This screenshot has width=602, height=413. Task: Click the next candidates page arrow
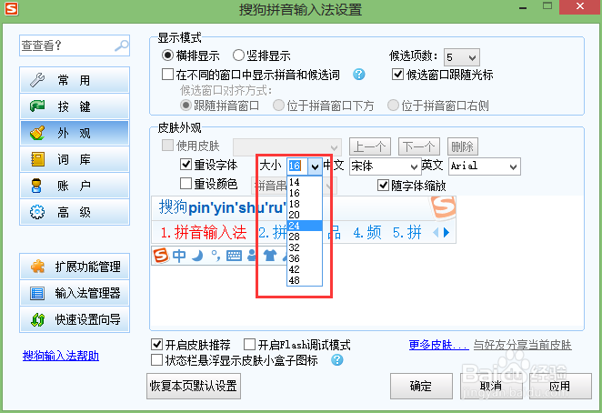446,233
